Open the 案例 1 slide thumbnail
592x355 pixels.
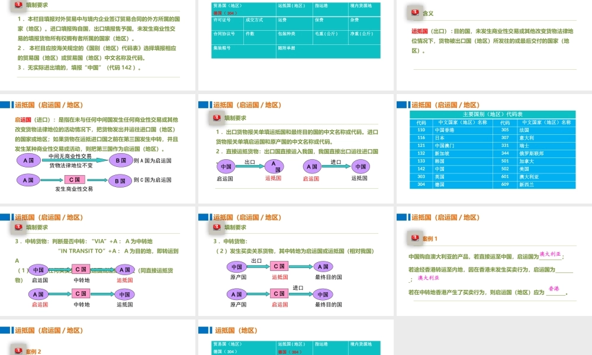click(x=494, y=261)
